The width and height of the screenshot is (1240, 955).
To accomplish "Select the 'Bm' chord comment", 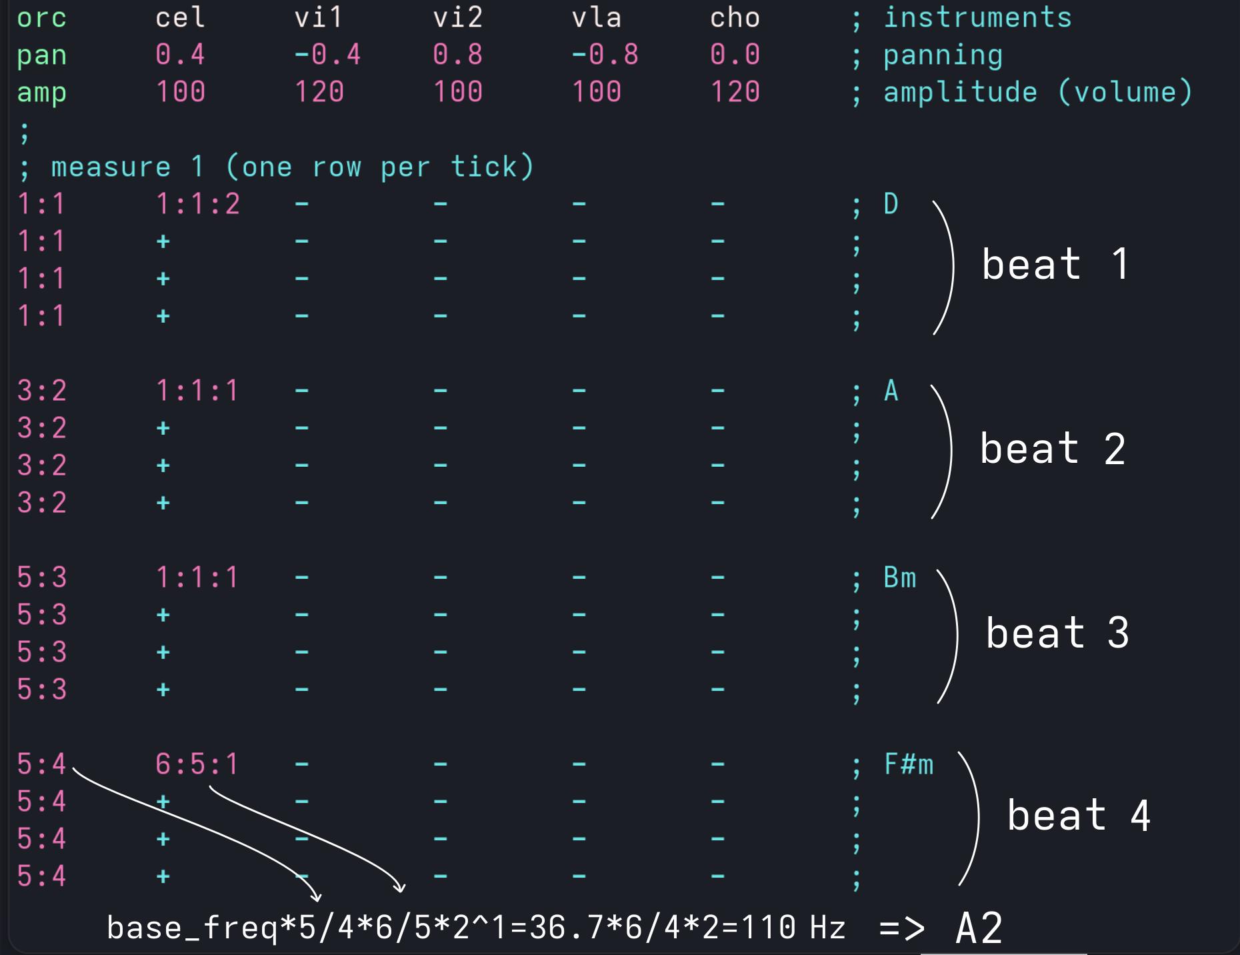I will click(x=899, y=578).
